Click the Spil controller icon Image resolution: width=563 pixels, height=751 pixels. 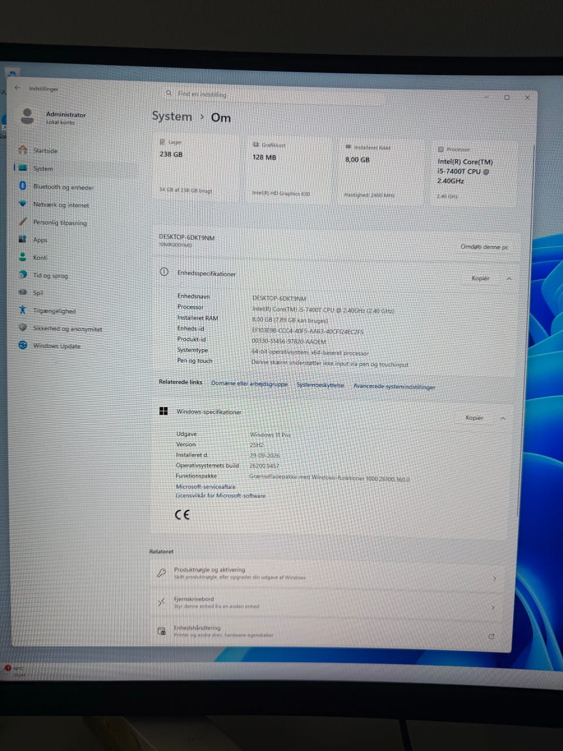coord(22,292)
